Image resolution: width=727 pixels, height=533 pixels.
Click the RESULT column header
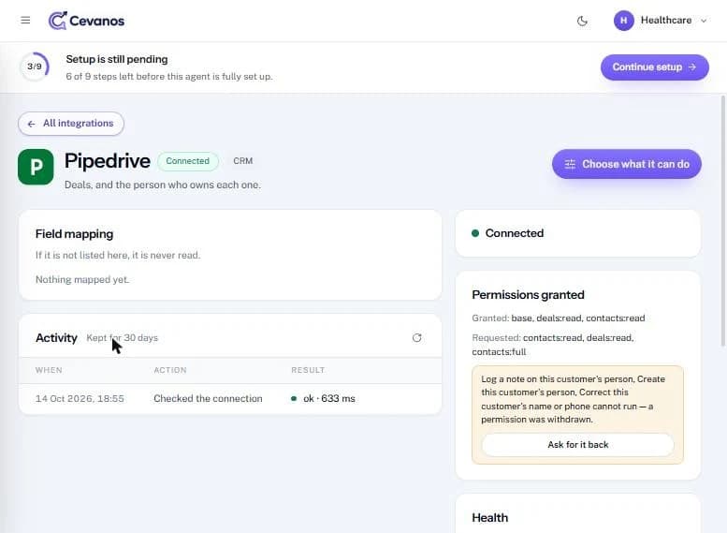click(x=308, y=370)
